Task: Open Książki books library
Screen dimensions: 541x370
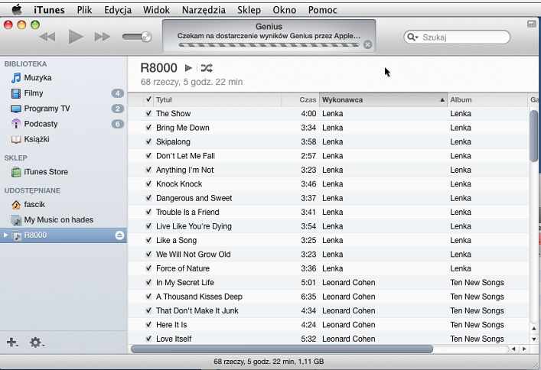Action: click(x=37, y=139)
